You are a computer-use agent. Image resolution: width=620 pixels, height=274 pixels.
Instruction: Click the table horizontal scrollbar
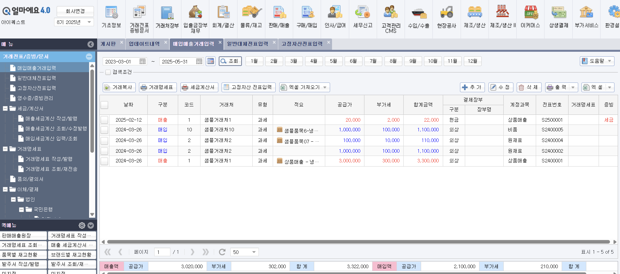pos(358,242)
